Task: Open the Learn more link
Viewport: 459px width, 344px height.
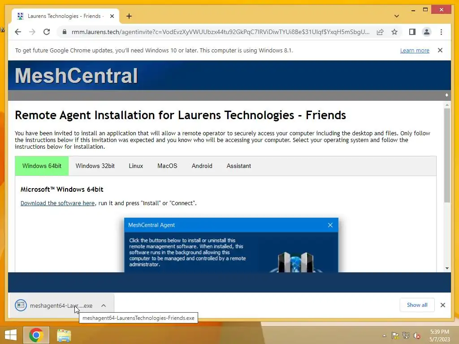Action: [x=415, y=50]
